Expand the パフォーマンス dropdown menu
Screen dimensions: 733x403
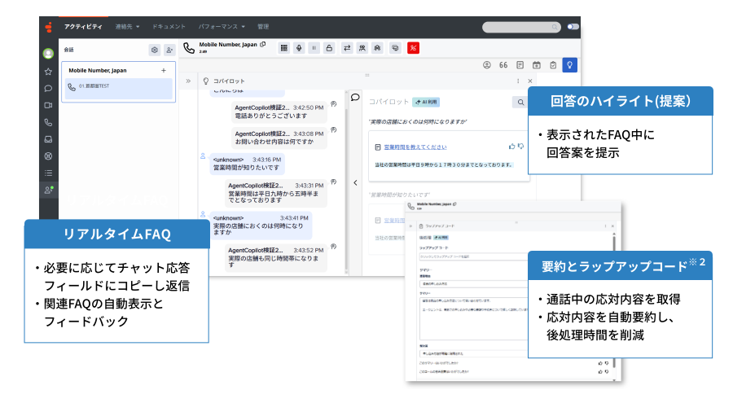tap(221, 27)
